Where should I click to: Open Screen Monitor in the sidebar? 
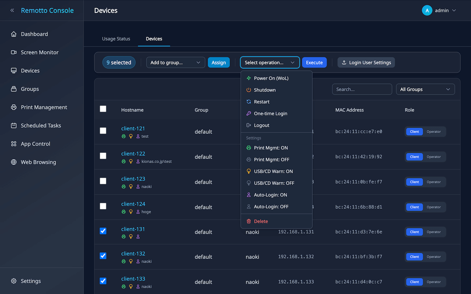point(39,52)
